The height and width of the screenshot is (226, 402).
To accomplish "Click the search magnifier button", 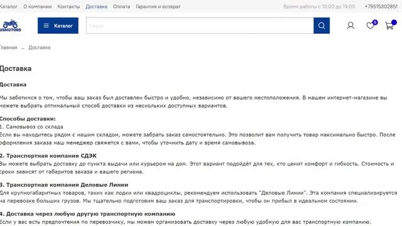I will coord(322,26).
